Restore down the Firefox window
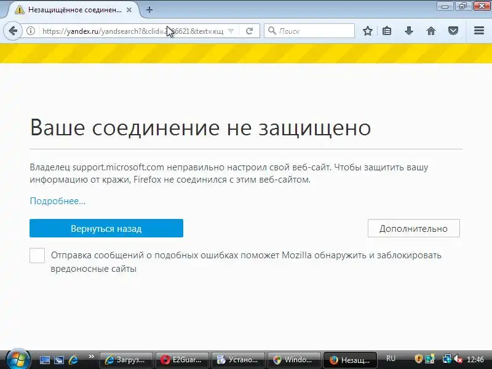The image size is (492, 369). click(x=463, y=6)
